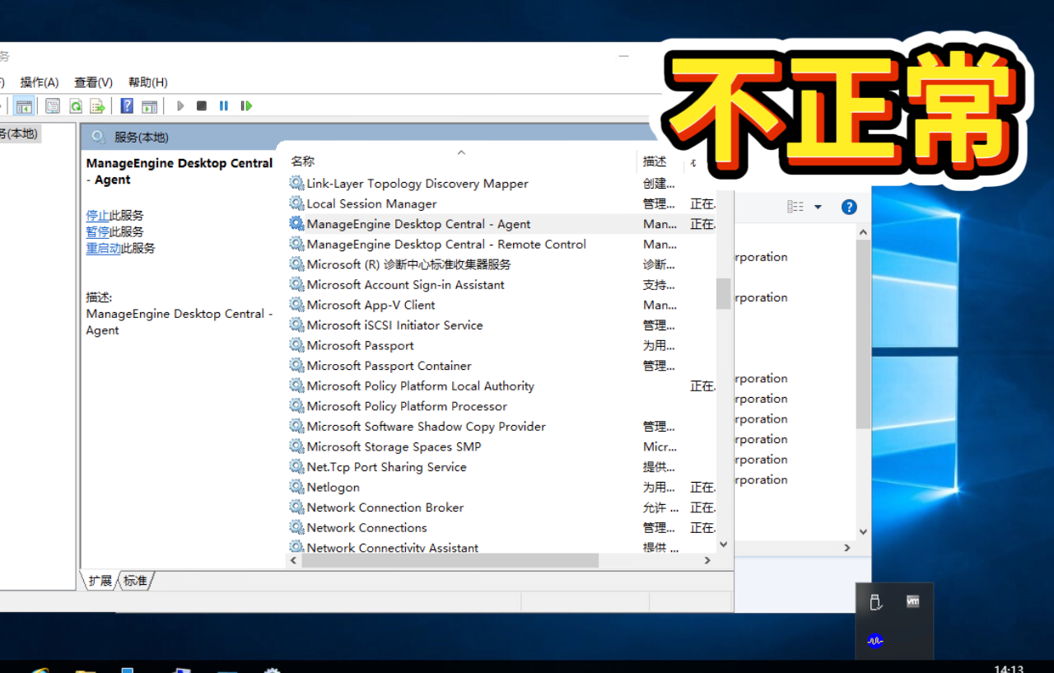The width and height of the screenshot is (1054, 673).
Task: Click left arrow of services horizontal scrollbar
Action: click(294, 560)
